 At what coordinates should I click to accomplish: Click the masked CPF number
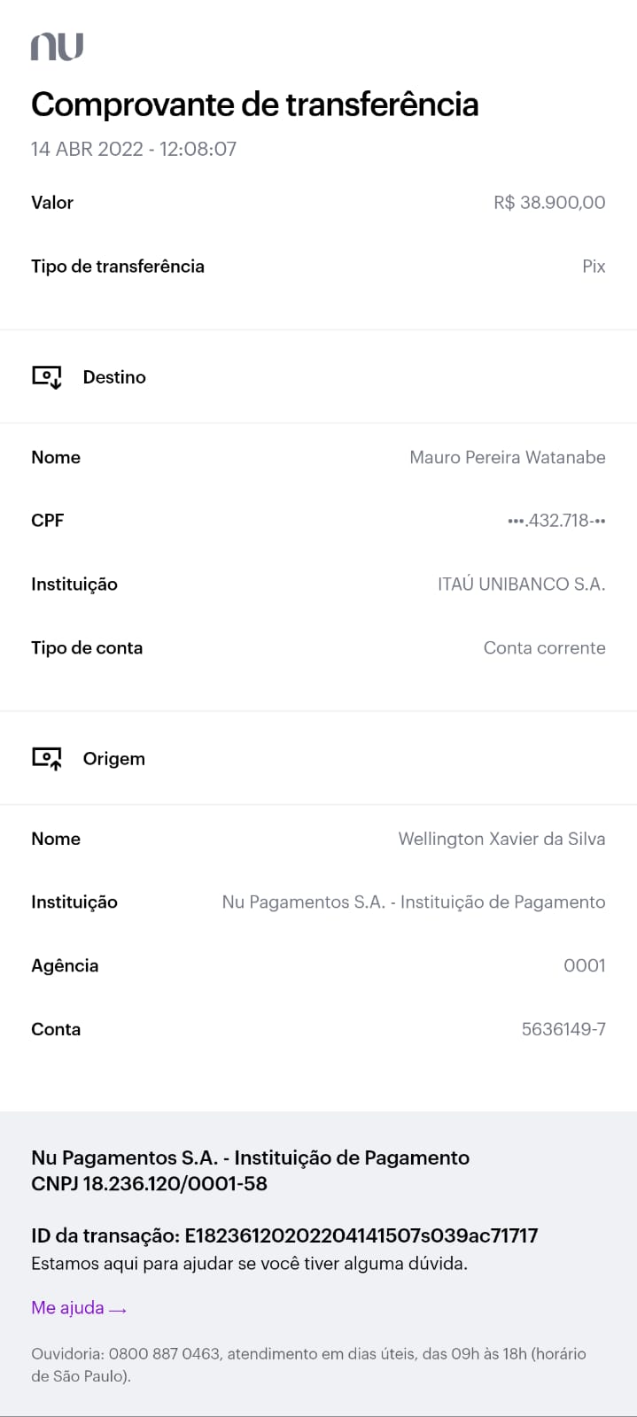coord(555,521)
